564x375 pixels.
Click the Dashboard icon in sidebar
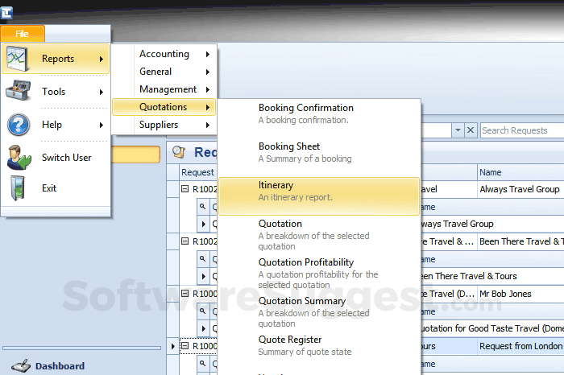tap(21, 366)
